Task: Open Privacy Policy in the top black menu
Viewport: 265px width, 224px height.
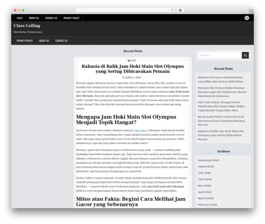Action: point(72,18)
